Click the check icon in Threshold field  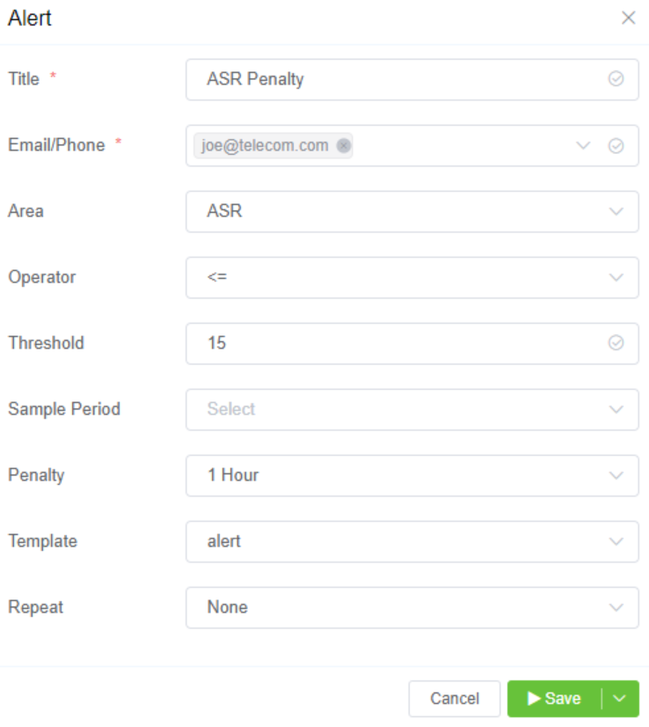pos(616,343)
